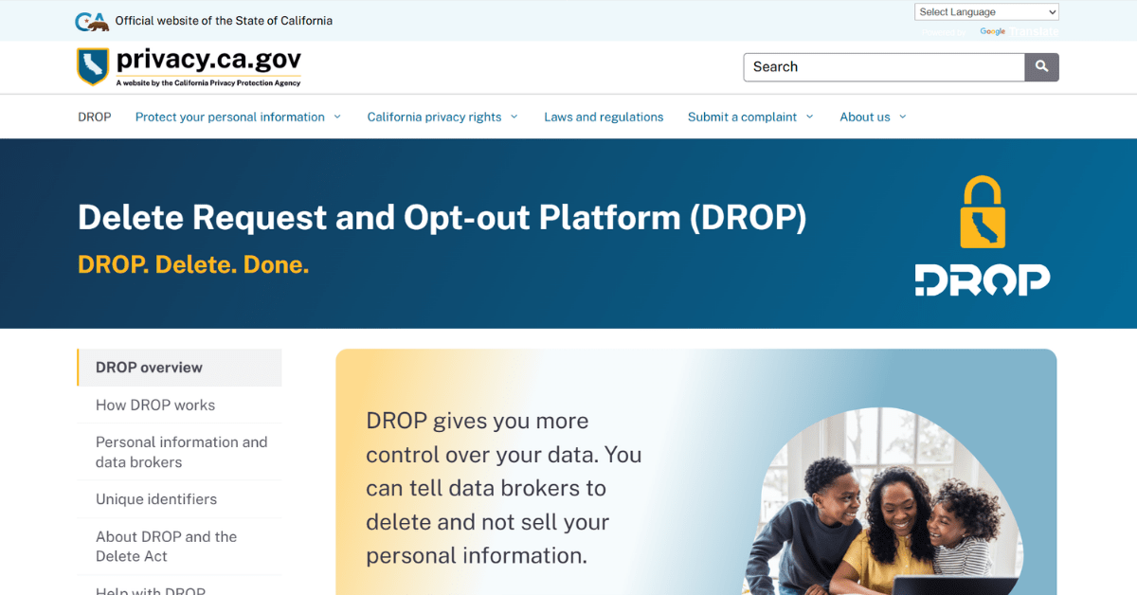
Task: Click heading 'Delete Request and Opt-out Platform (DROP)'
Action: tap(442, 218)
